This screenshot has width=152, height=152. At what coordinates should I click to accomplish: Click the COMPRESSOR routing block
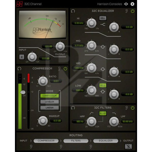(46, 141)
